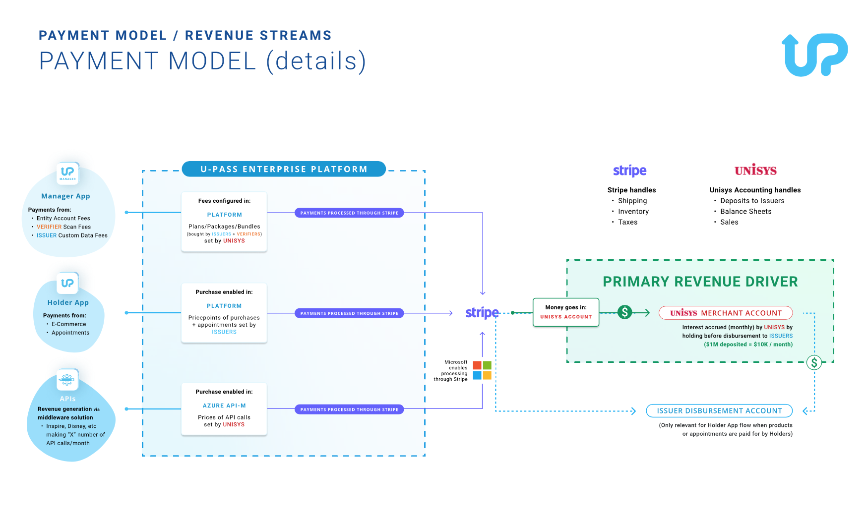Click the Holder App UP icon
Screen dimensions: 866x522
pos(67,283)
